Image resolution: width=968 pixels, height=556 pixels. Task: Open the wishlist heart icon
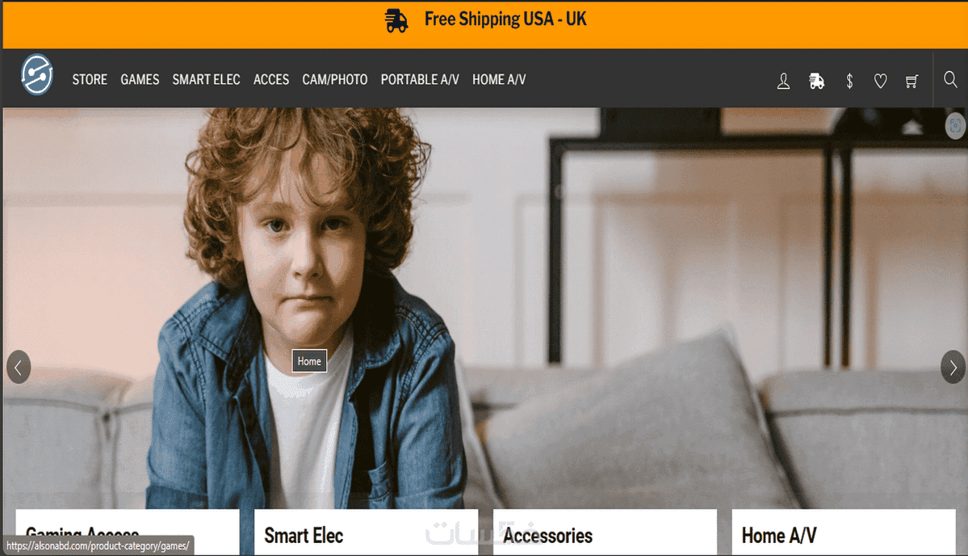click(x=880, y=81)
